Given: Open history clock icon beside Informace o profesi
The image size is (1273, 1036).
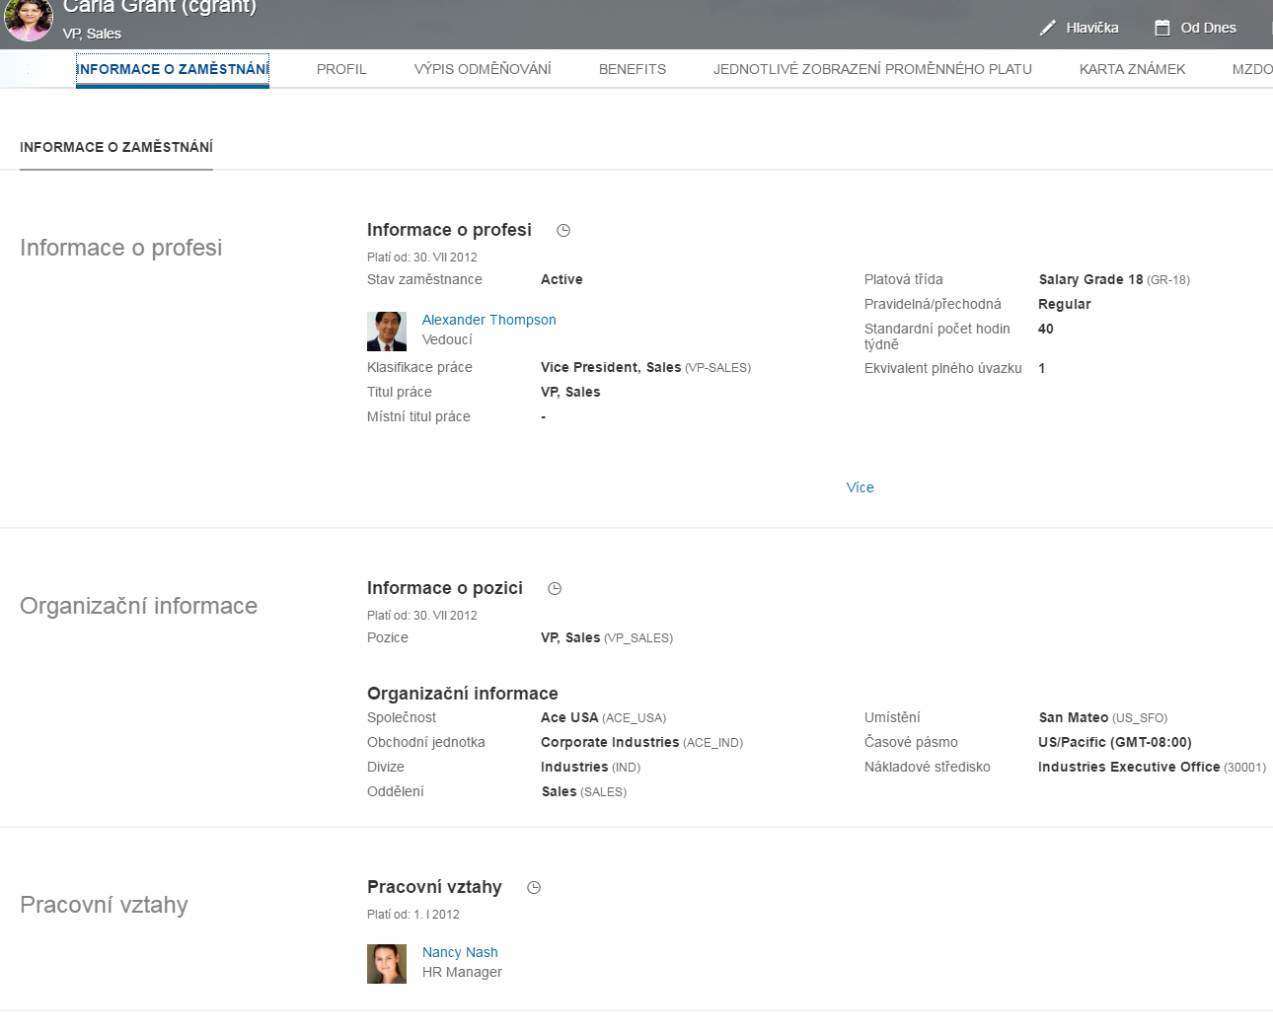Looking at the screenshot, I should pyautogui.click(x=563, y=231).
